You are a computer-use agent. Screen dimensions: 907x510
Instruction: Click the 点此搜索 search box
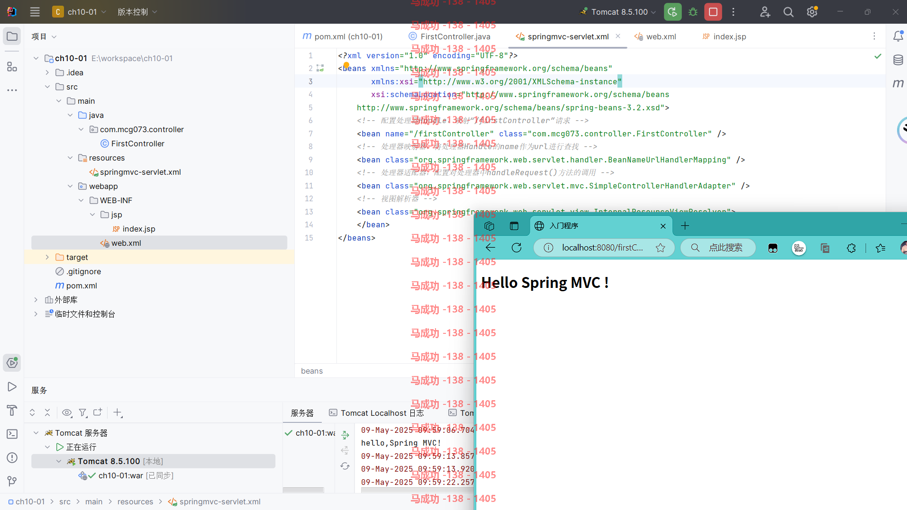[718, 248]
